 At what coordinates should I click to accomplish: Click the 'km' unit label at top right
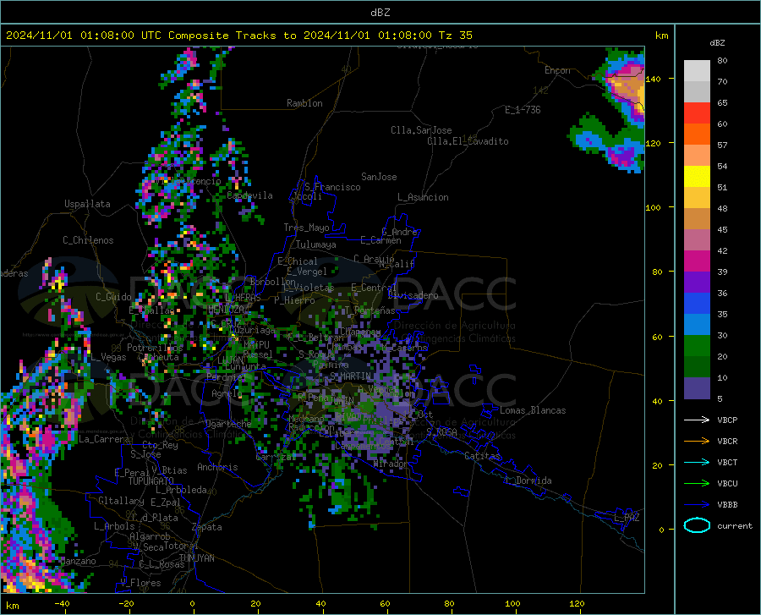[661, 36]
